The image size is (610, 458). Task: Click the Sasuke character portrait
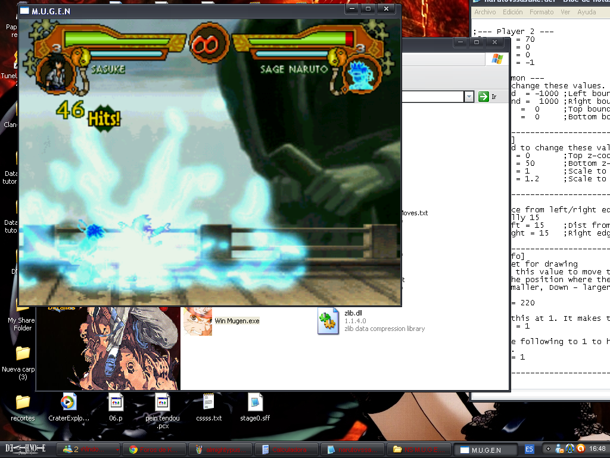[55, 74]
